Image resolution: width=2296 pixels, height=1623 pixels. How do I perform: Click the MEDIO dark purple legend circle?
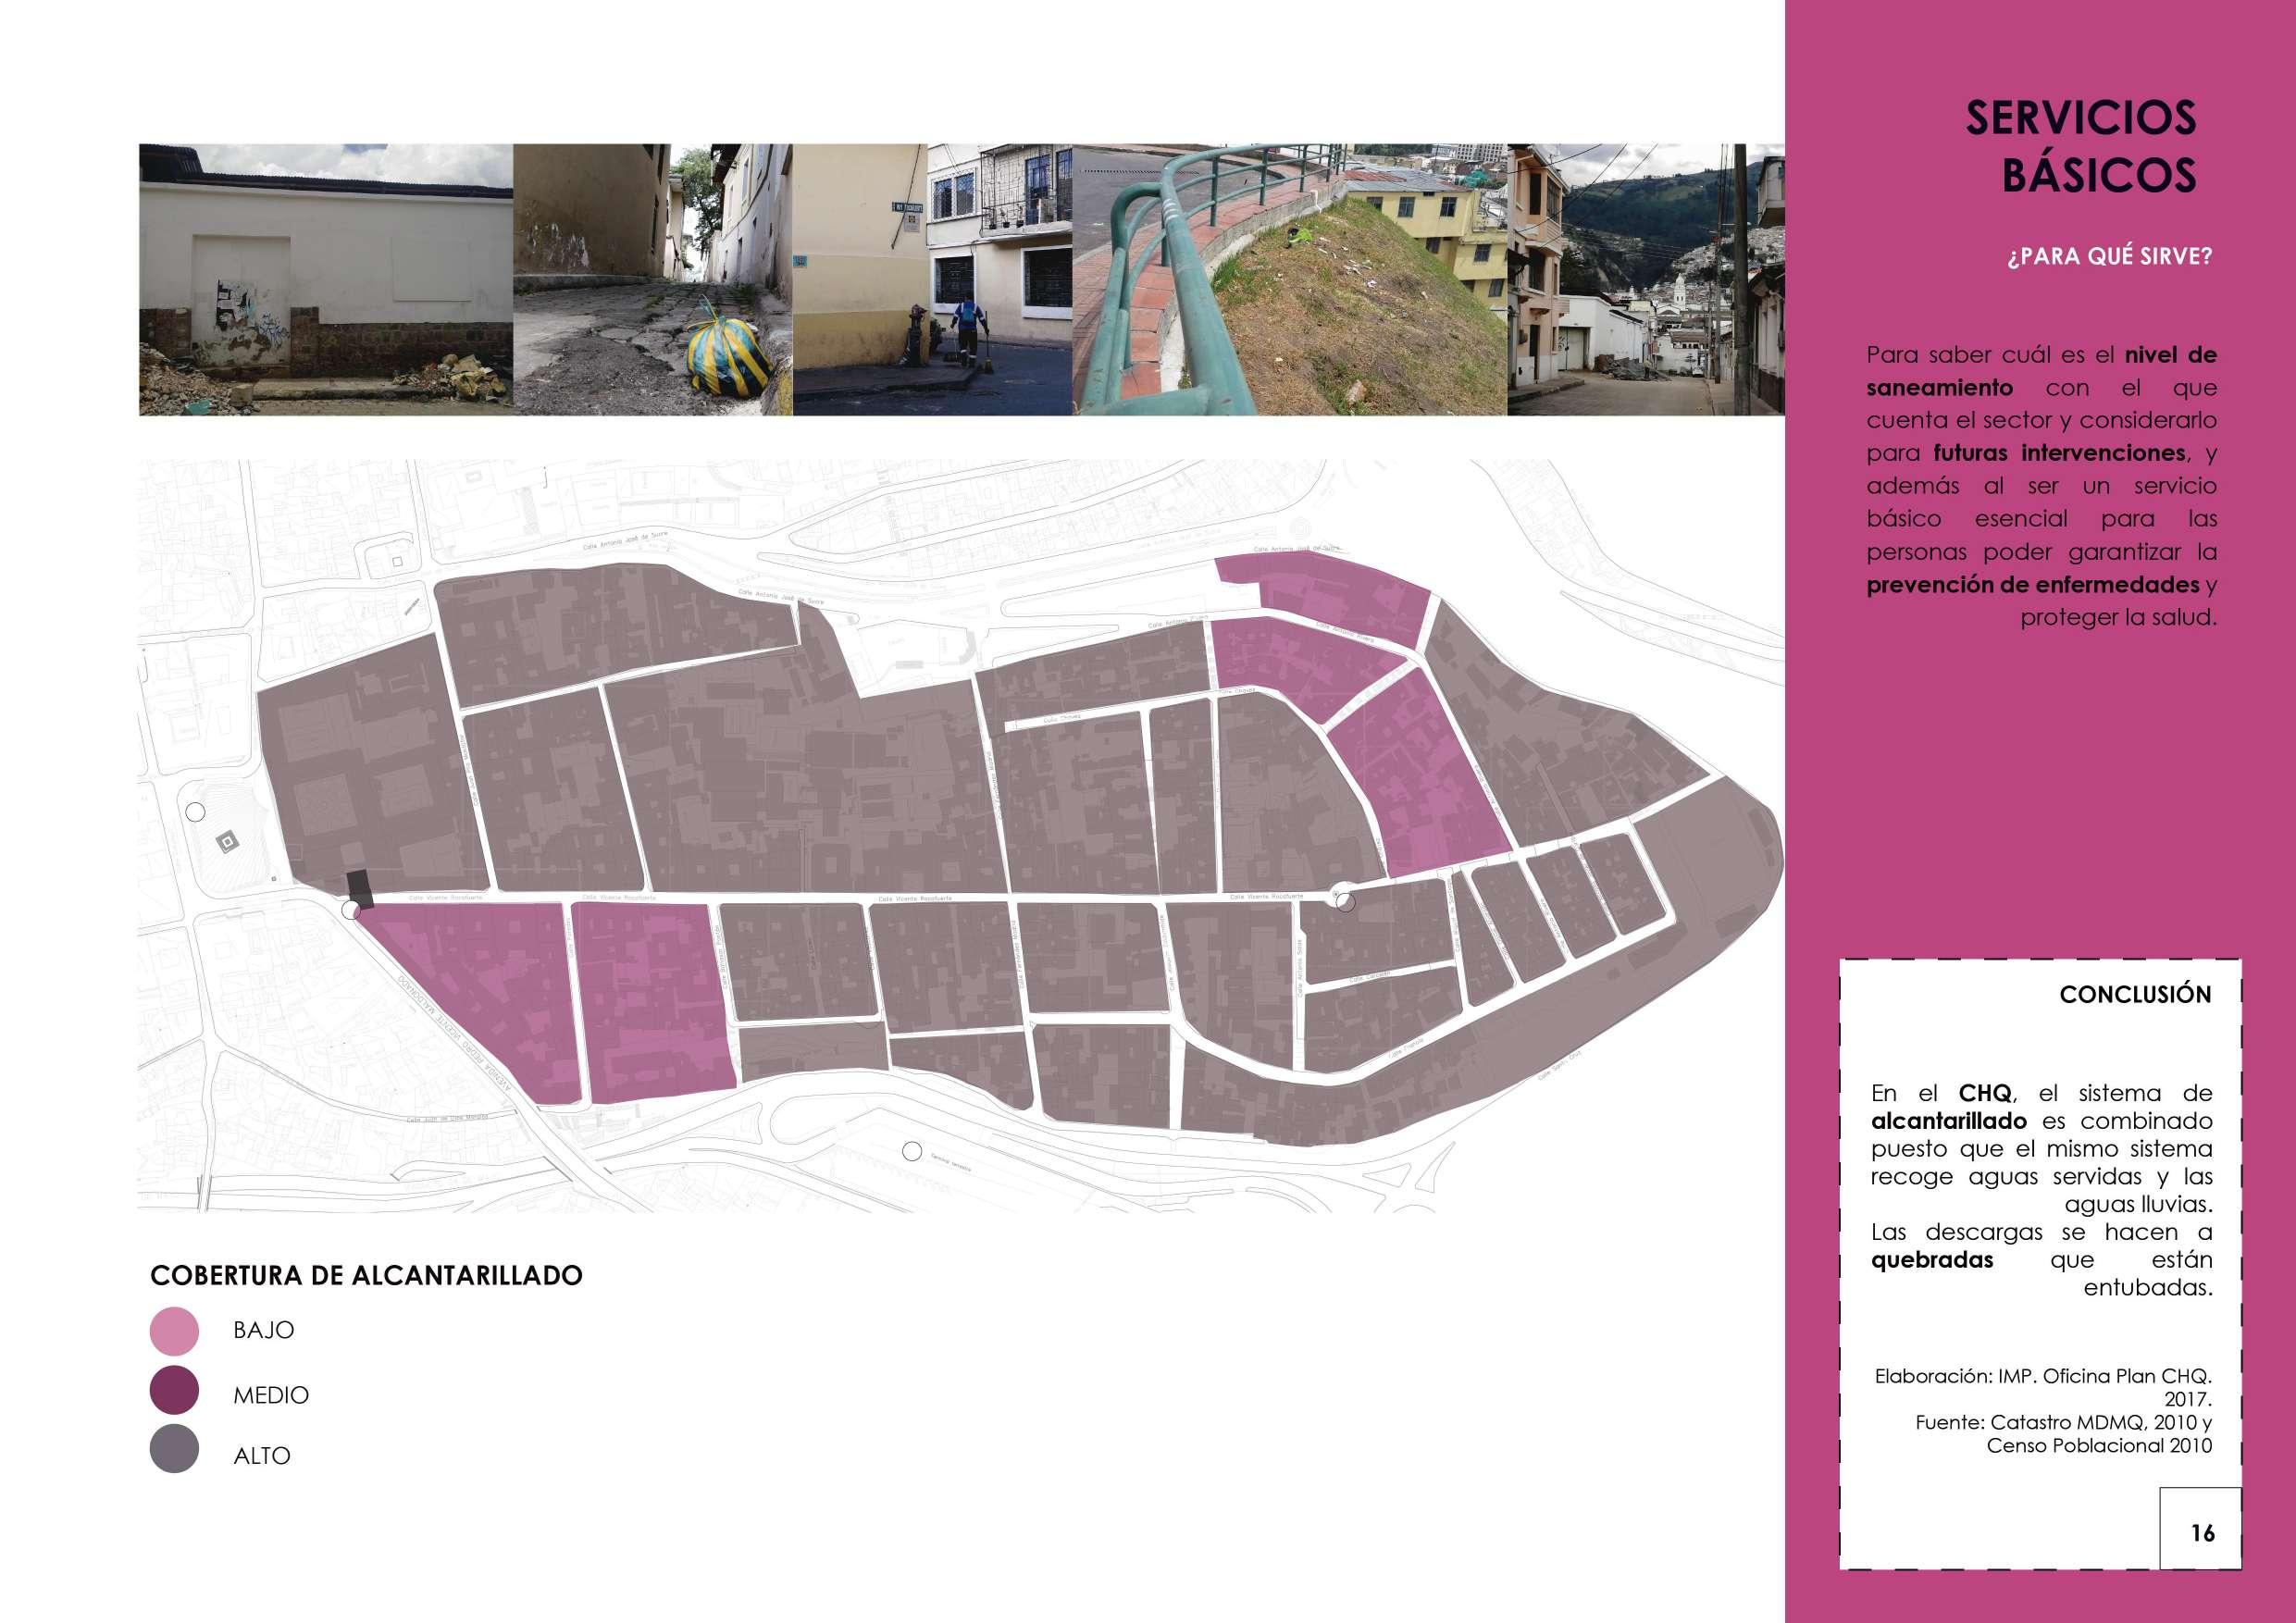[174, 1392]
